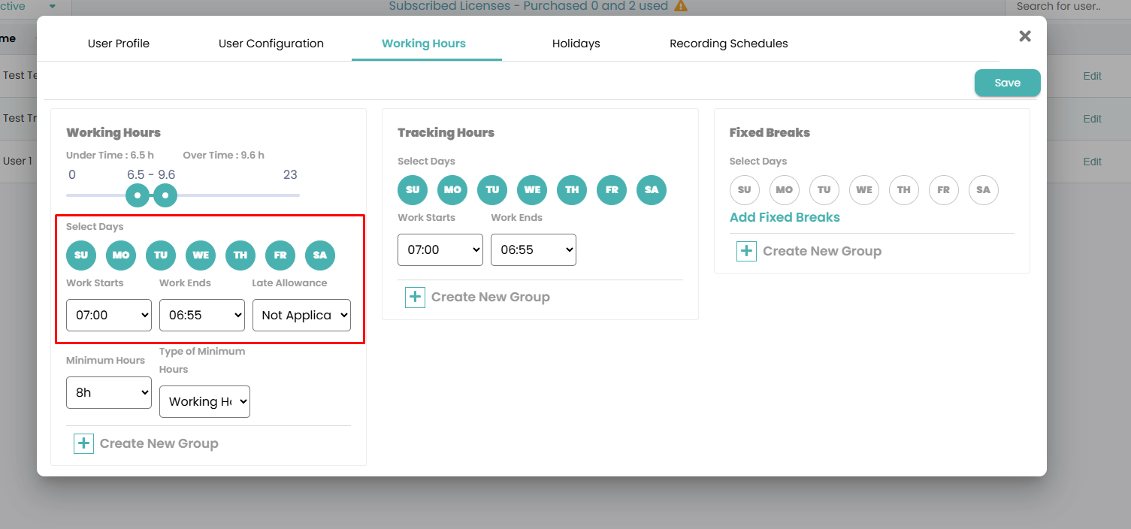Enable FR day in Fixed Breaks
This screenshot has height=529, width=1131.
click(x=944, y=189)
